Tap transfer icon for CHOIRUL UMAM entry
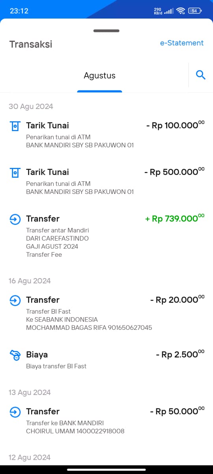 point(15,412)
